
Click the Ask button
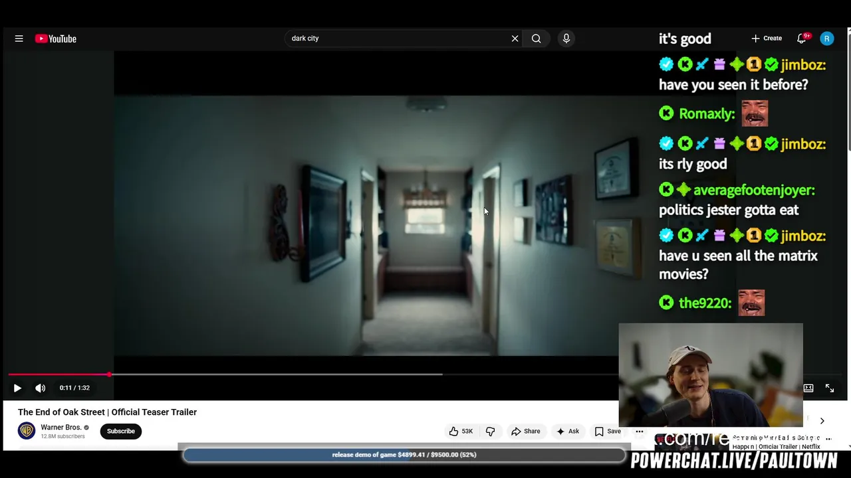(x=567, y=432)
